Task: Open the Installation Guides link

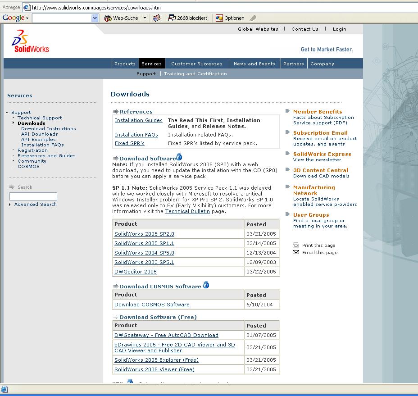Action: point(139,120)
